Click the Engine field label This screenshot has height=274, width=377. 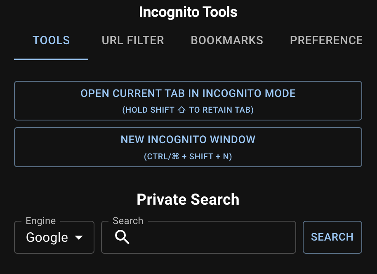click(x=40, y=221)
